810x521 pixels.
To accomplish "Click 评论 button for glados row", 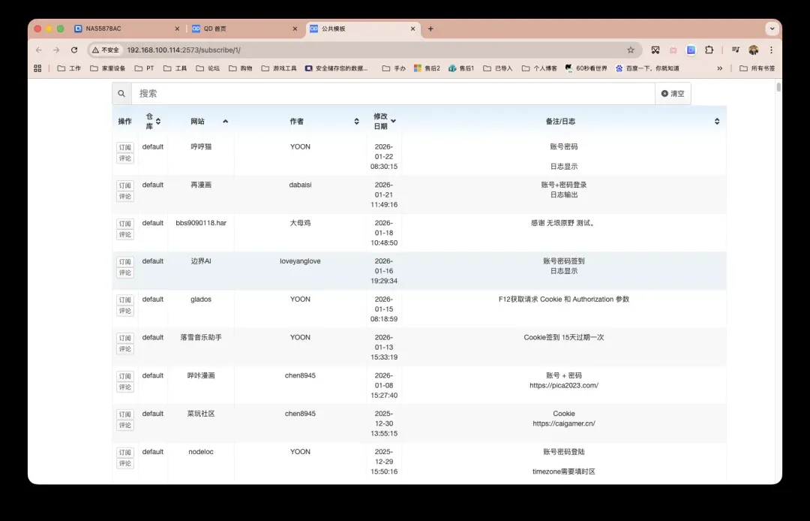I will (x=124, y=311).
